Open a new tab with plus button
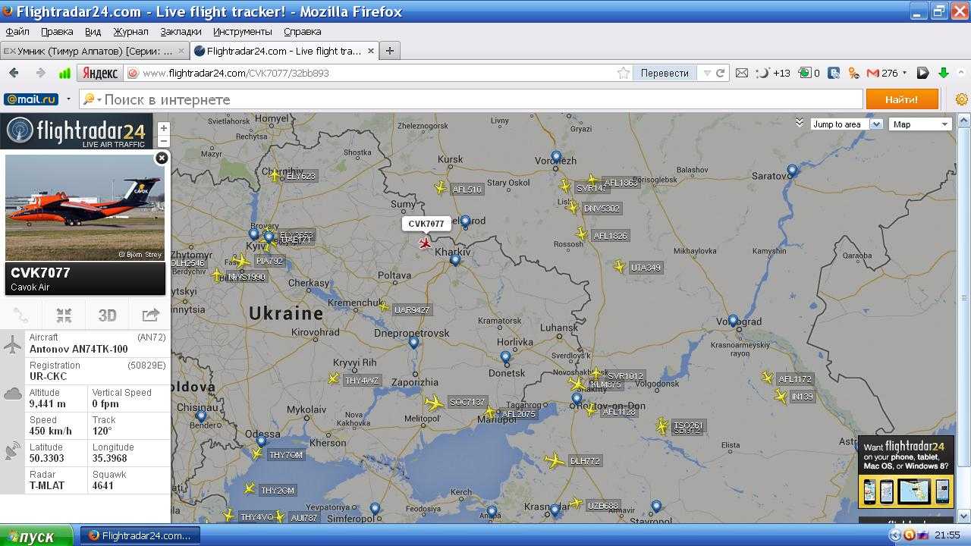The image size is (971, 546). click(x=390, y=51)
